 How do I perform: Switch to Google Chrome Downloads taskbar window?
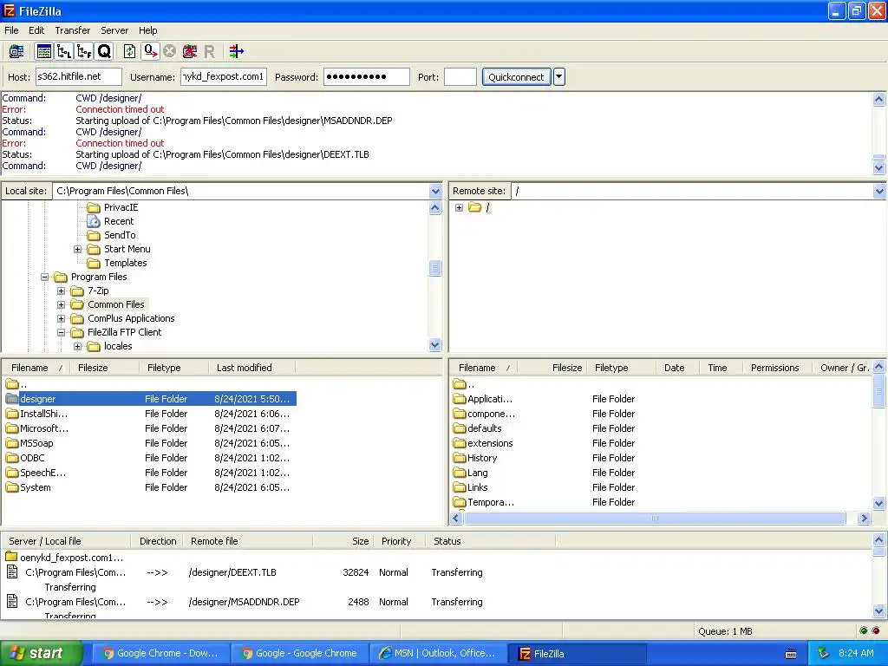[160, 654]
